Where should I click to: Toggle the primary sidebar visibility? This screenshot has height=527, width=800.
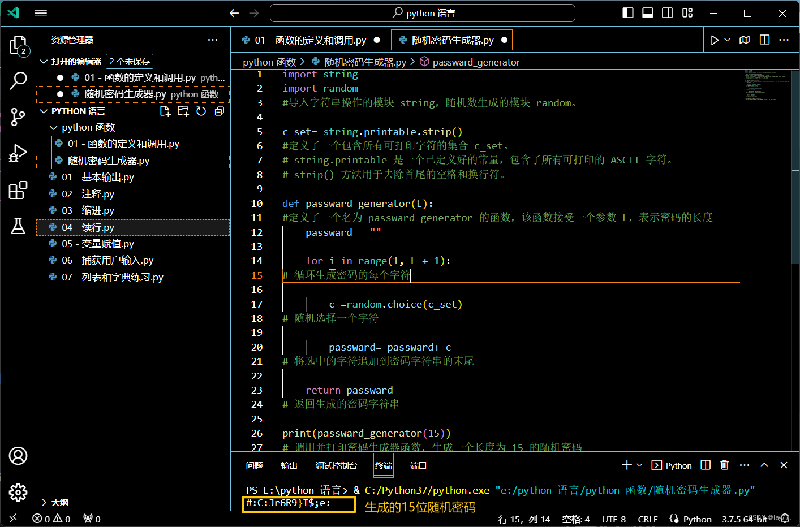[627, 12]
